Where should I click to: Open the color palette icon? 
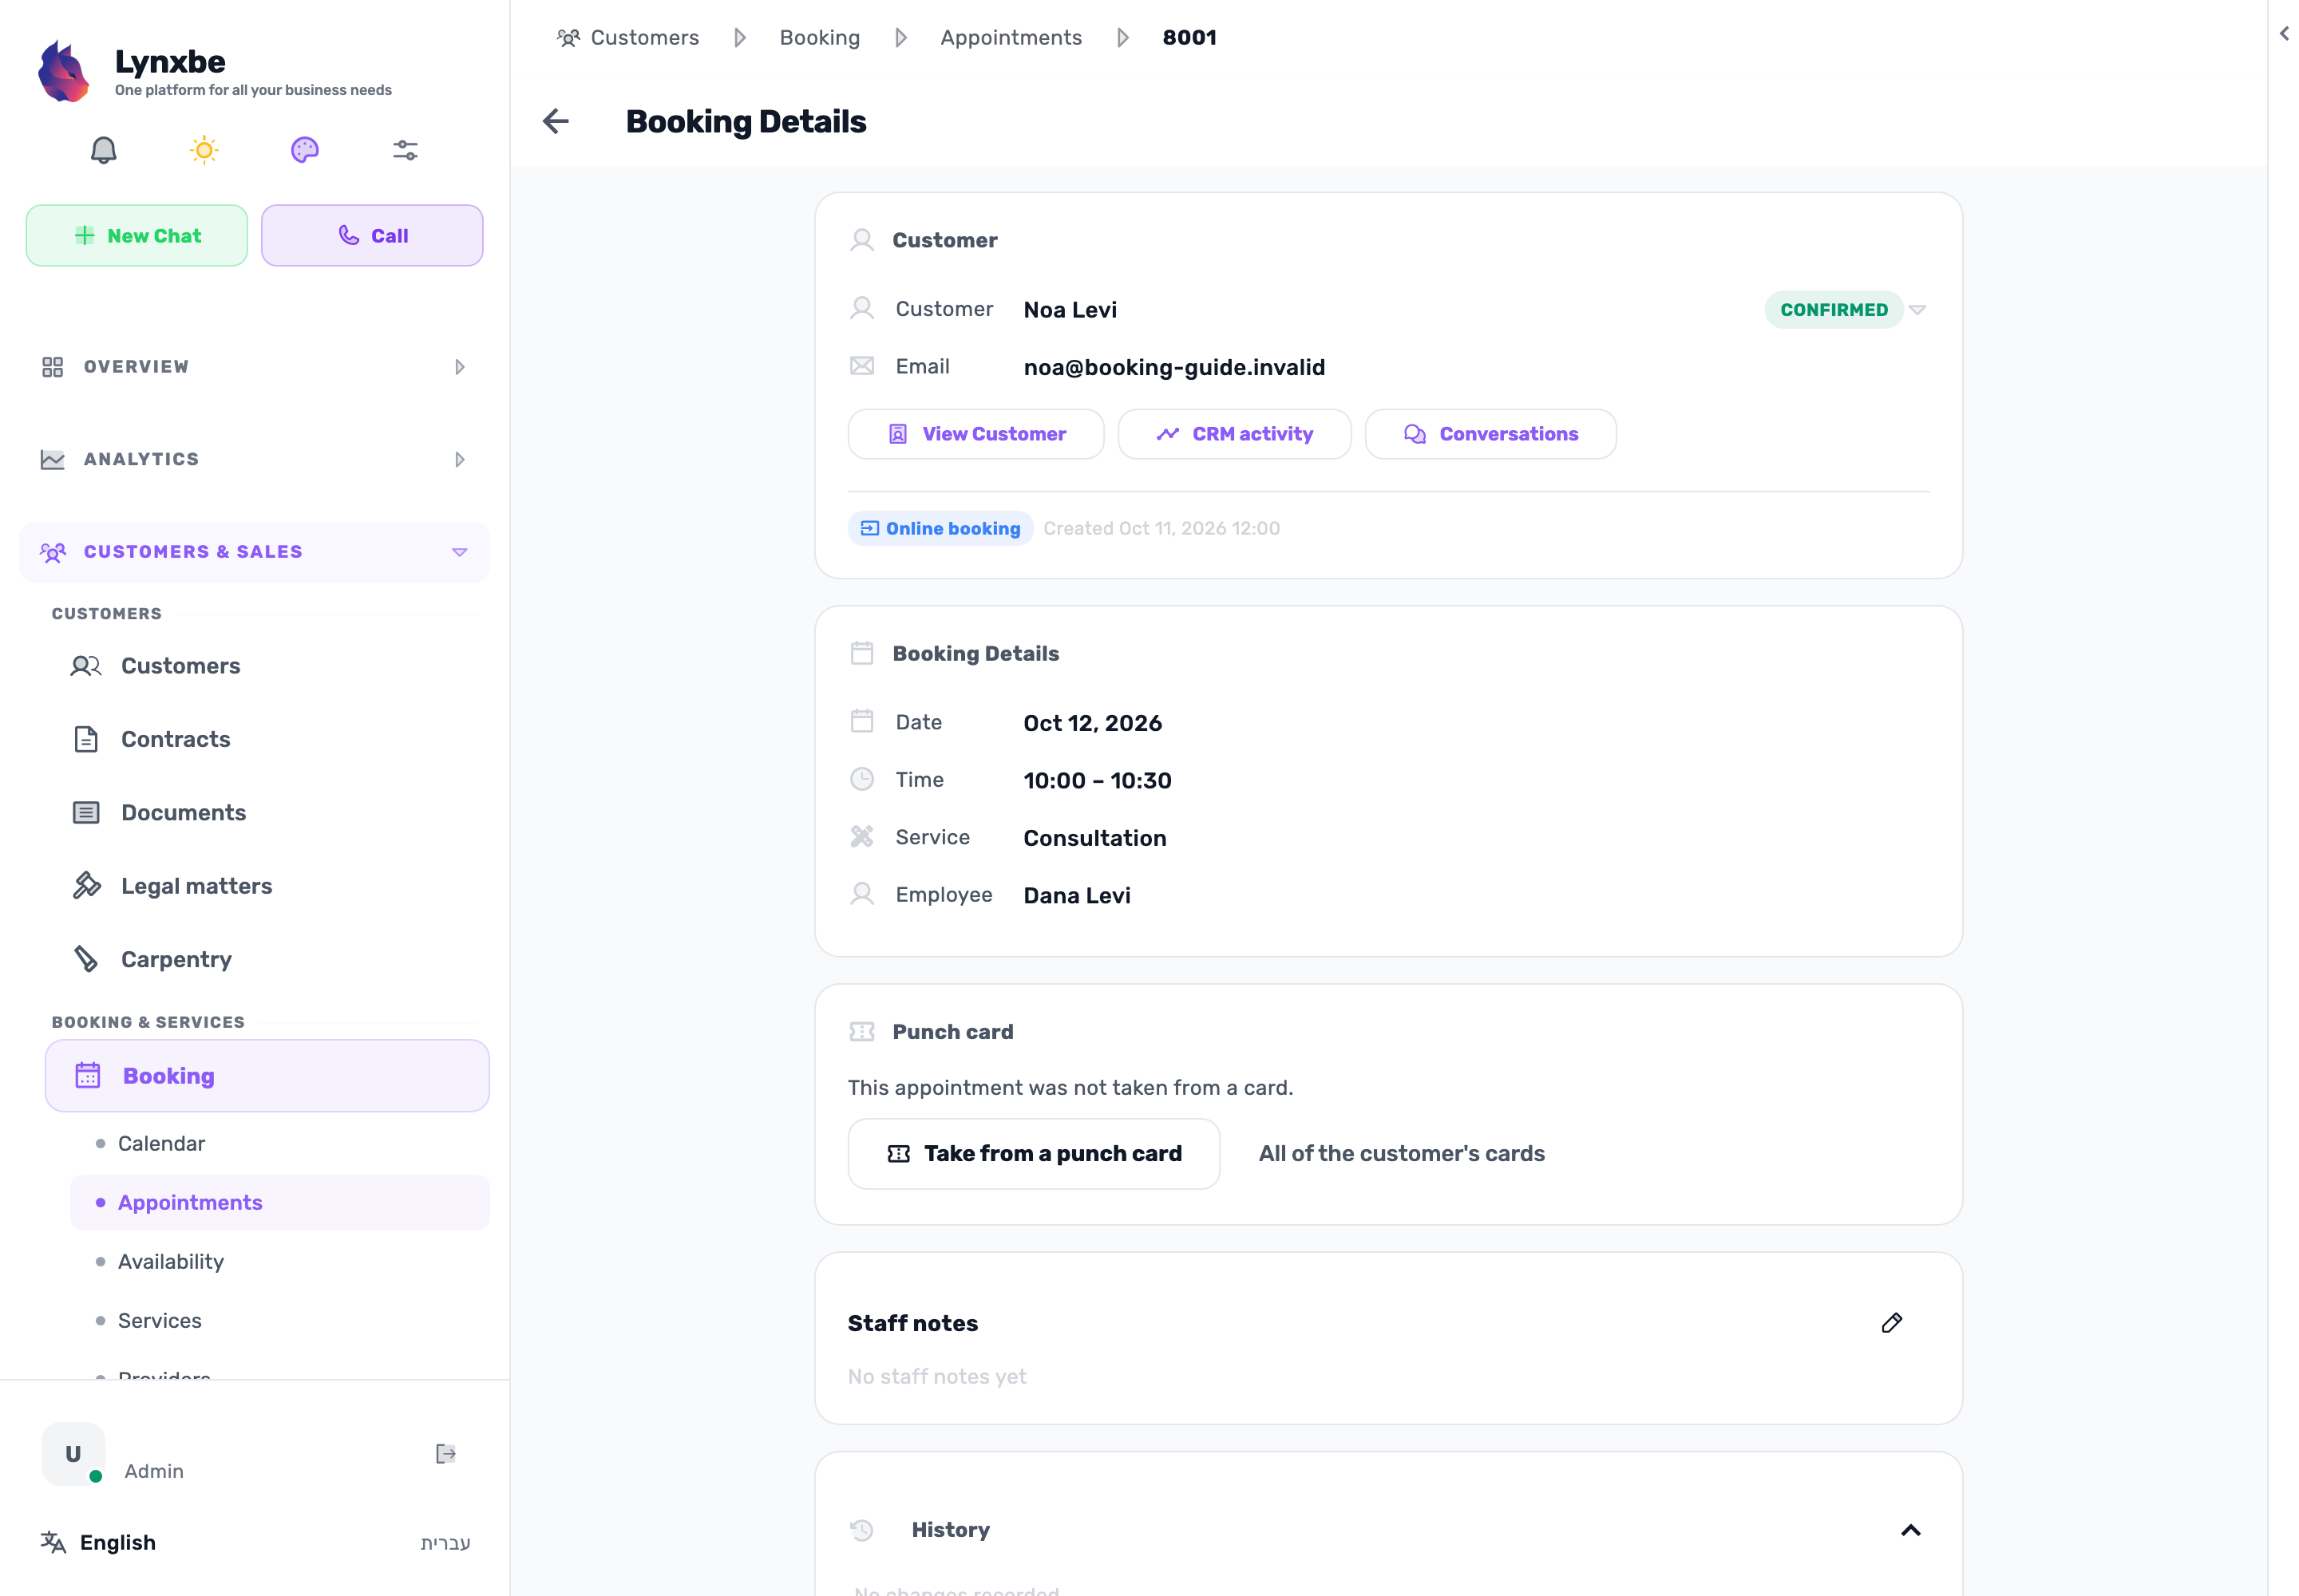click(304, 150)
